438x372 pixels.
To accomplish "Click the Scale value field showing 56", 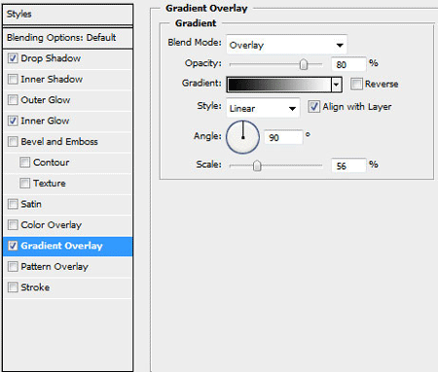I will point(348,166).
